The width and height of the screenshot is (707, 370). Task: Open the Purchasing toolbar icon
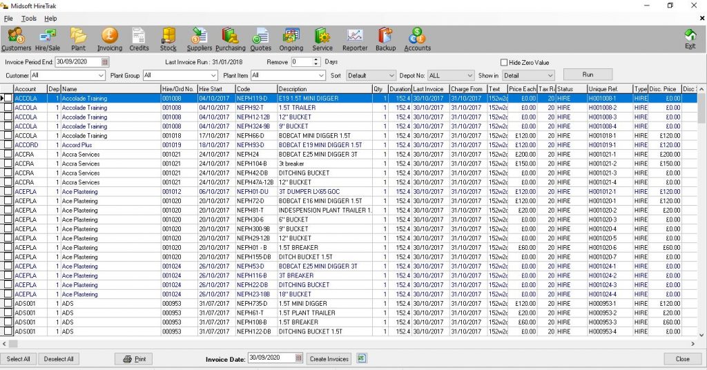pyautogui.click(x=231, y=39)
